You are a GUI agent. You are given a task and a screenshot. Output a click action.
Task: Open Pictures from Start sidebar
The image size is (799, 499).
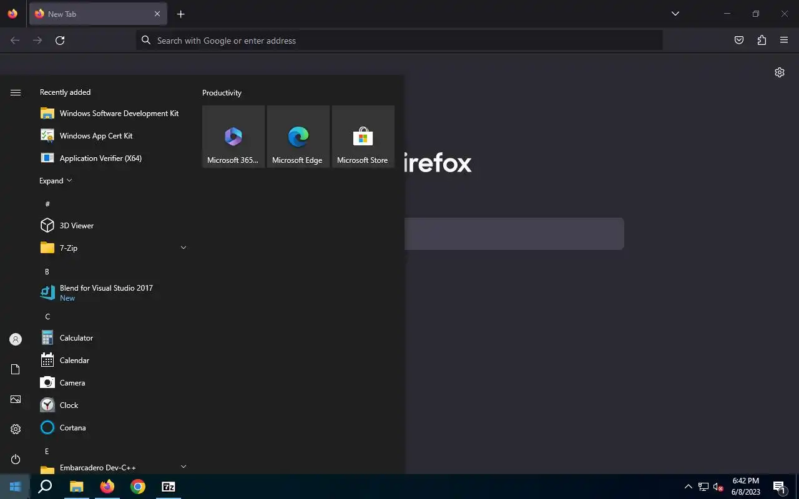point(16,399)
